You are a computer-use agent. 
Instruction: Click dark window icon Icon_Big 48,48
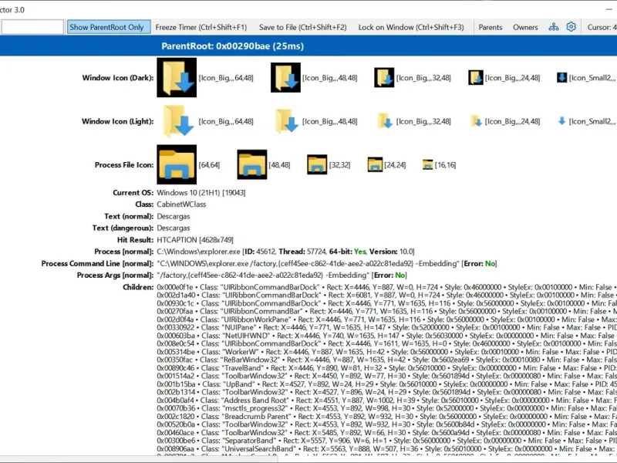(285, 78)
